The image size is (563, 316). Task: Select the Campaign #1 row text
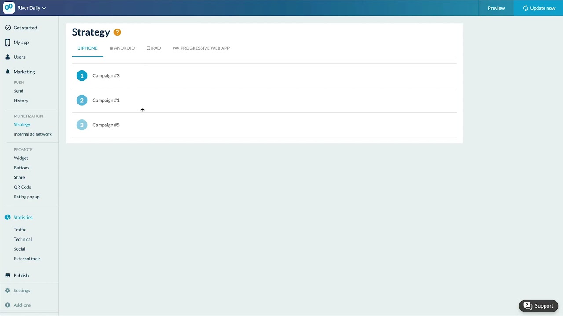pyautogui.click(x=106, y=101)
